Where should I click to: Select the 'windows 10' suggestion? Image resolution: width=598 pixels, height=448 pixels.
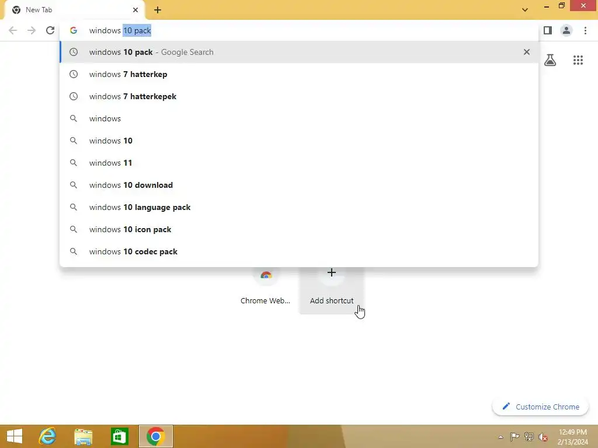[299, 141]
